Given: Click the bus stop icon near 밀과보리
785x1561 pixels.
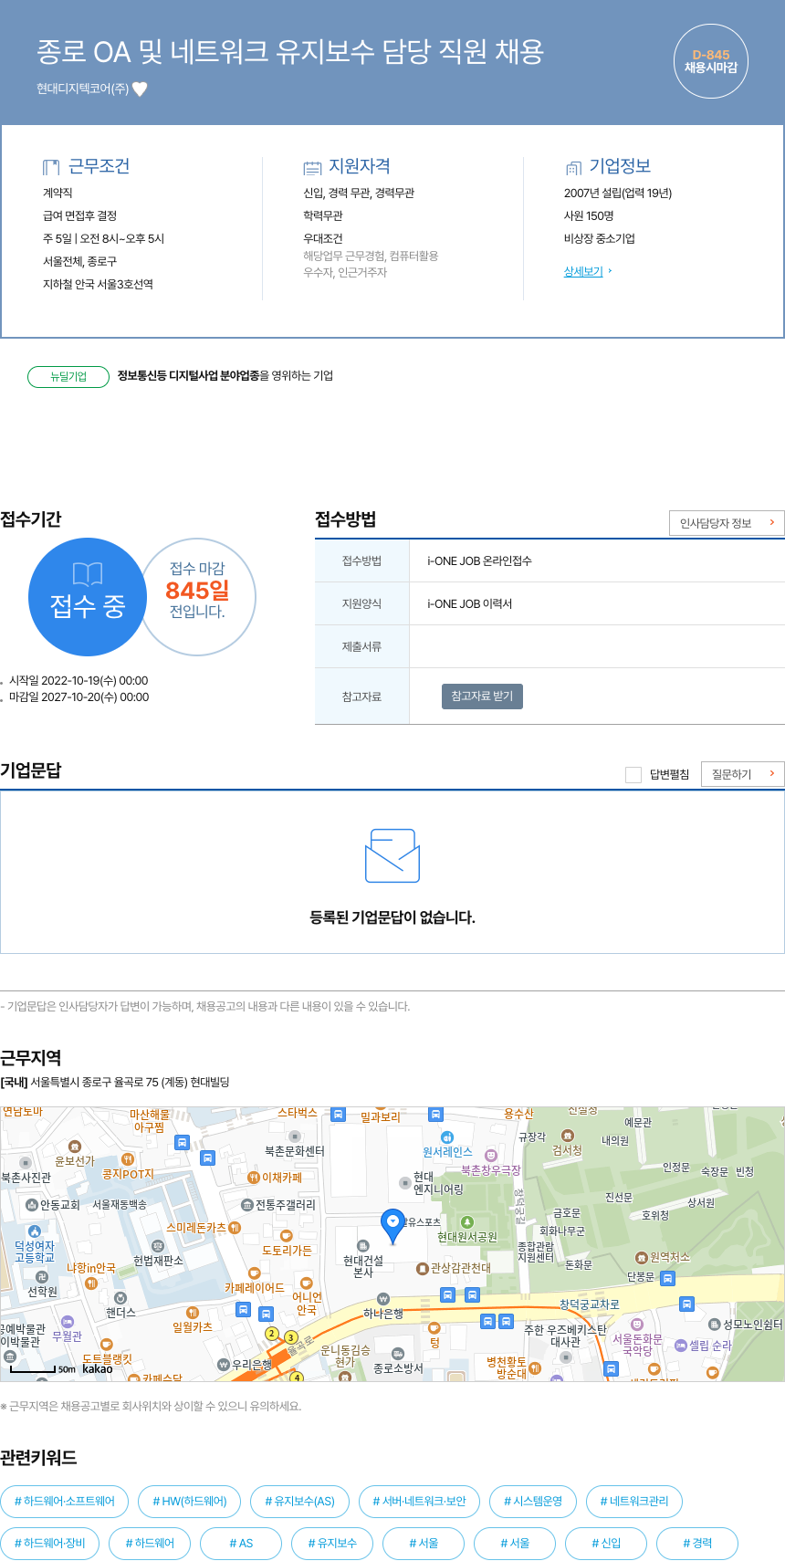Looking at the screenshot, I should 339,1115.
